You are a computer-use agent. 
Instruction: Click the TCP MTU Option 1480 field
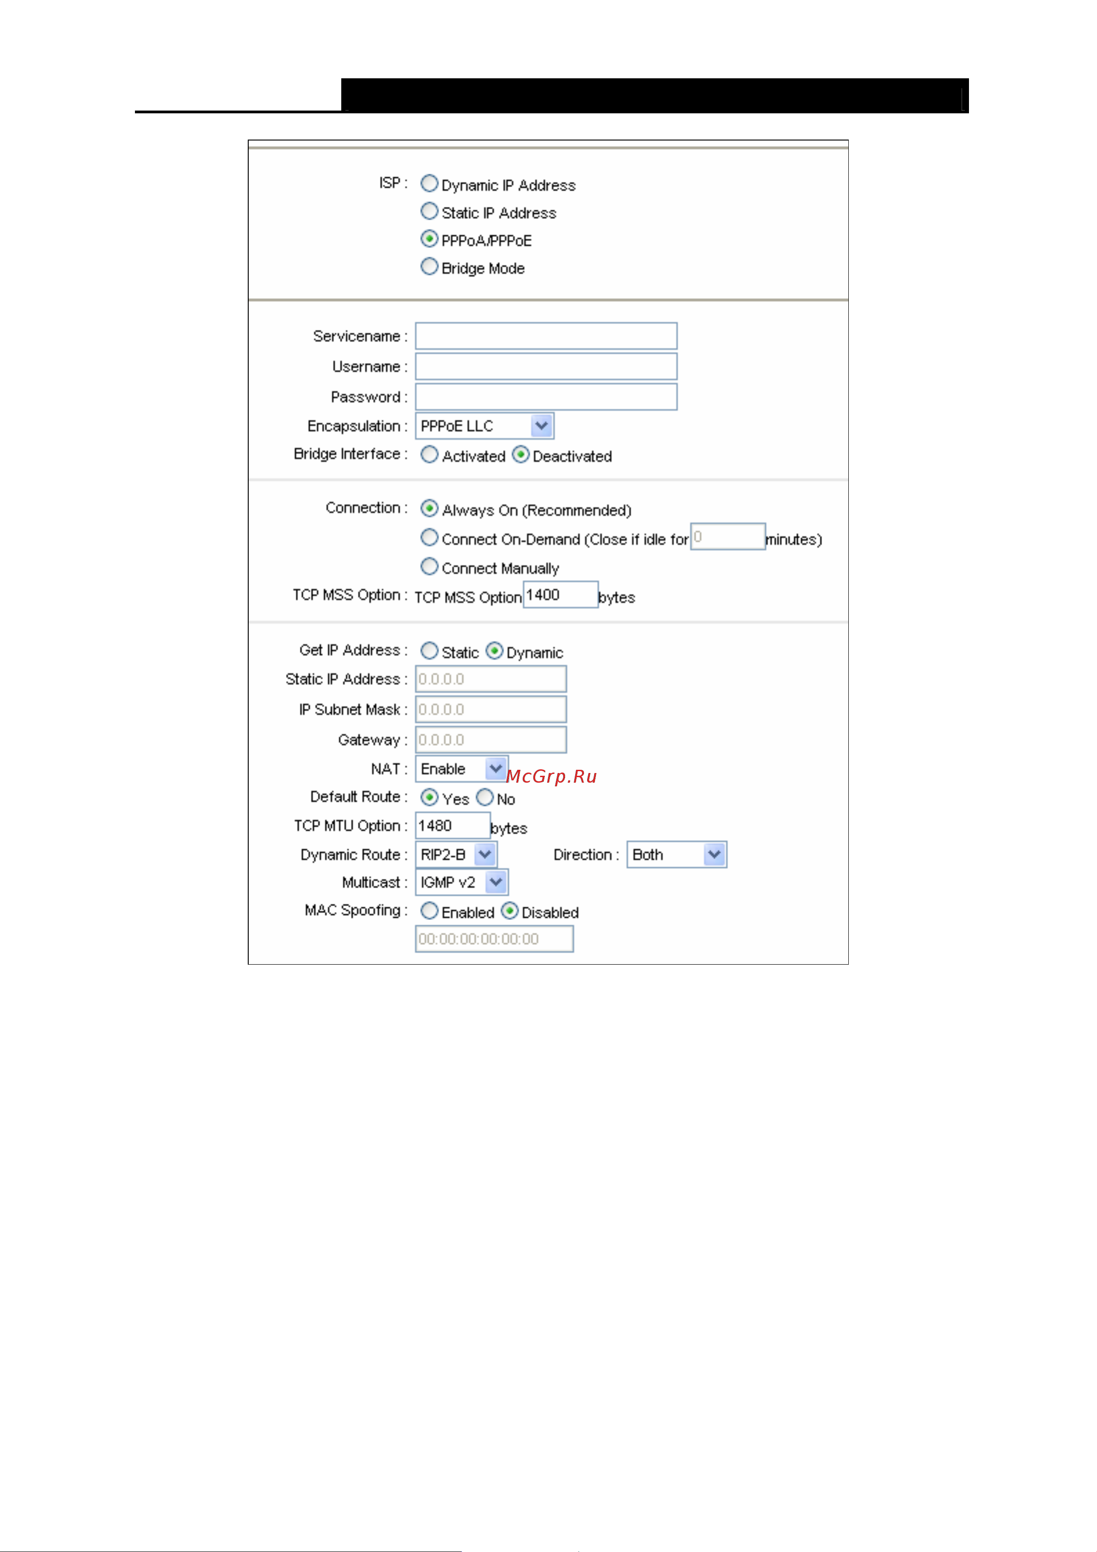click(x=453, y=826)
